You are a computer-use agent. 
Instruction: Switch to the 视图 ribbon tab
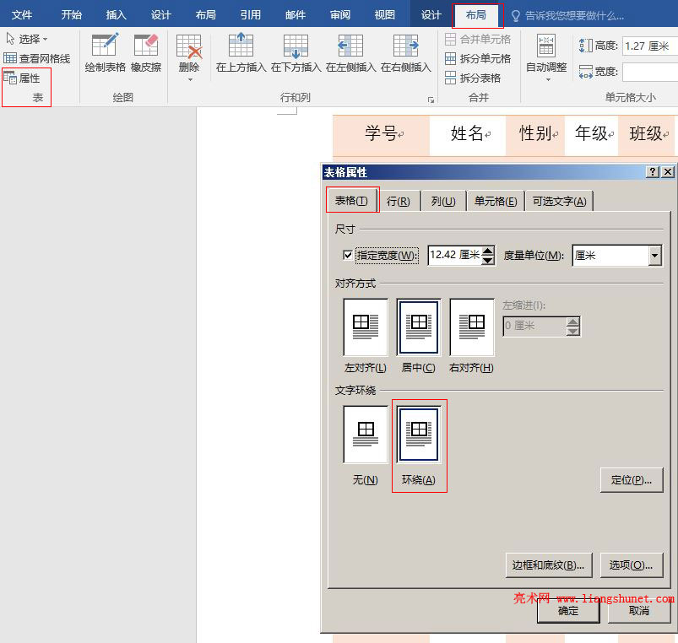[x=385, y=15]
